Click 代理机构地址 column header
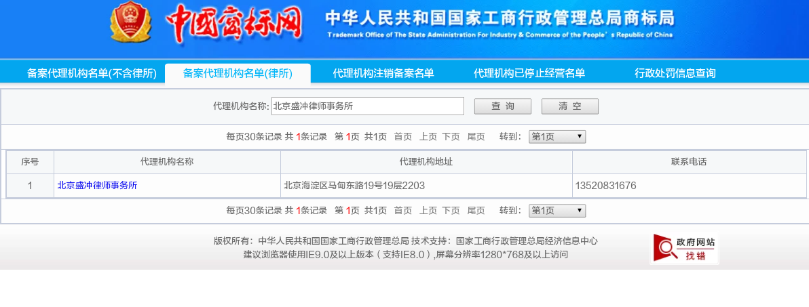This screenshot has height=307, width=809. (x=426, y=162)
